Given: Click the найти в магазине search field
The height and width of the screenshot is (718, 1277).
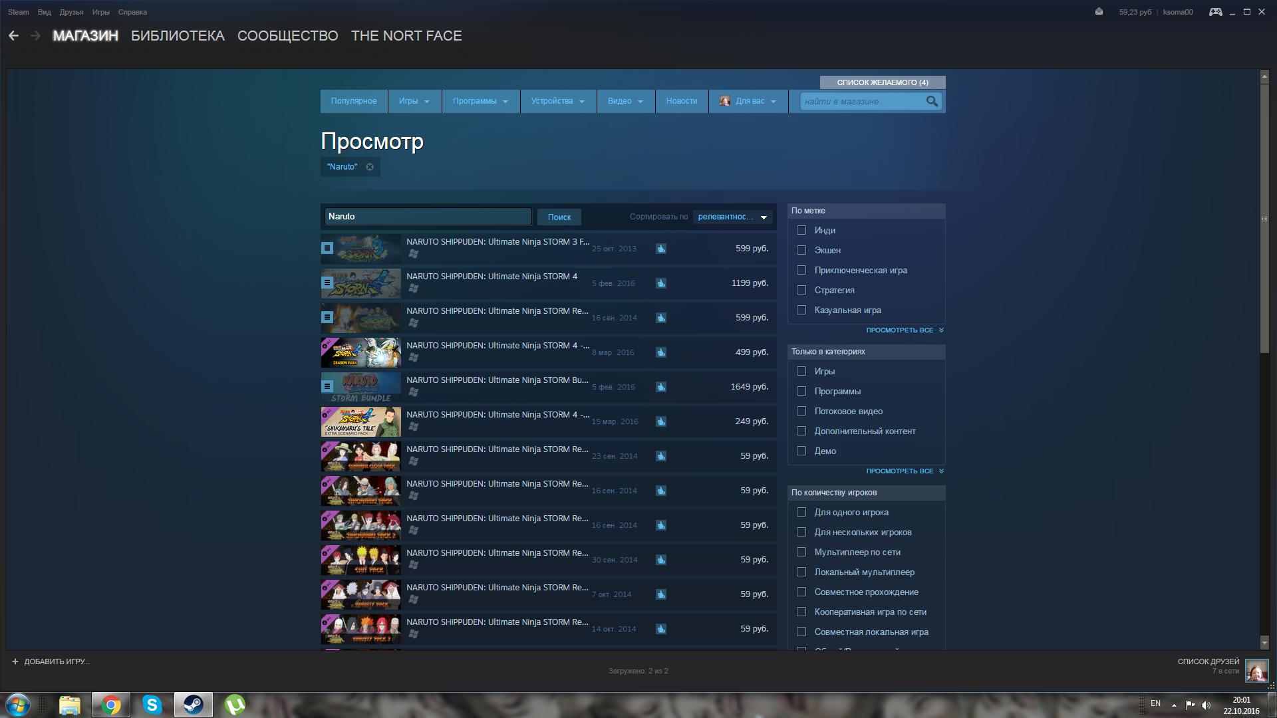Looking at the screenshot, I should tap(863, 102).
